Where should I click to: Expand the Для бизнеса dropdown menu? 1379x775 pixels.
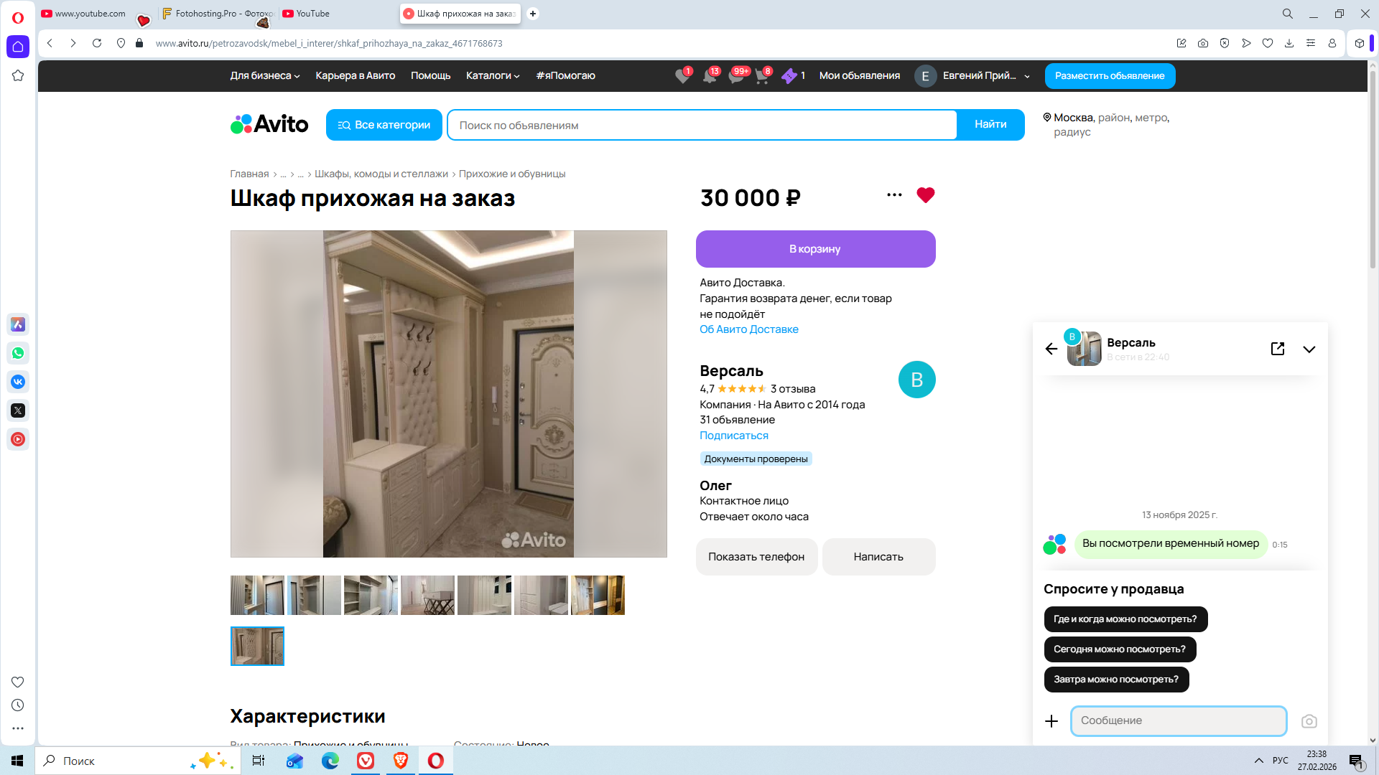click(x=264, y=76)
